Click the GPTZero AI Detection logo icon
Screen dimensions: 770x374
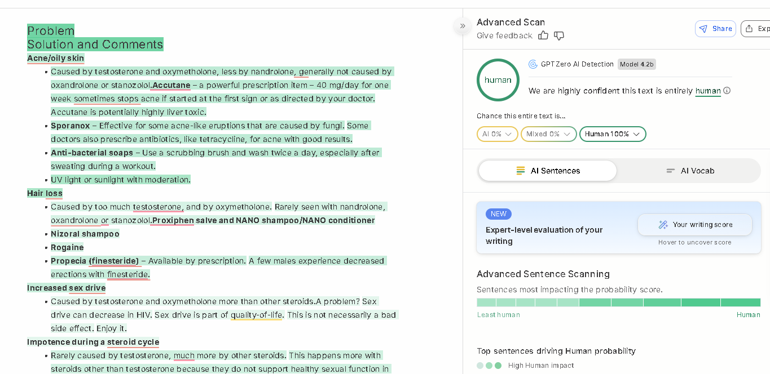tap(533, 64)
